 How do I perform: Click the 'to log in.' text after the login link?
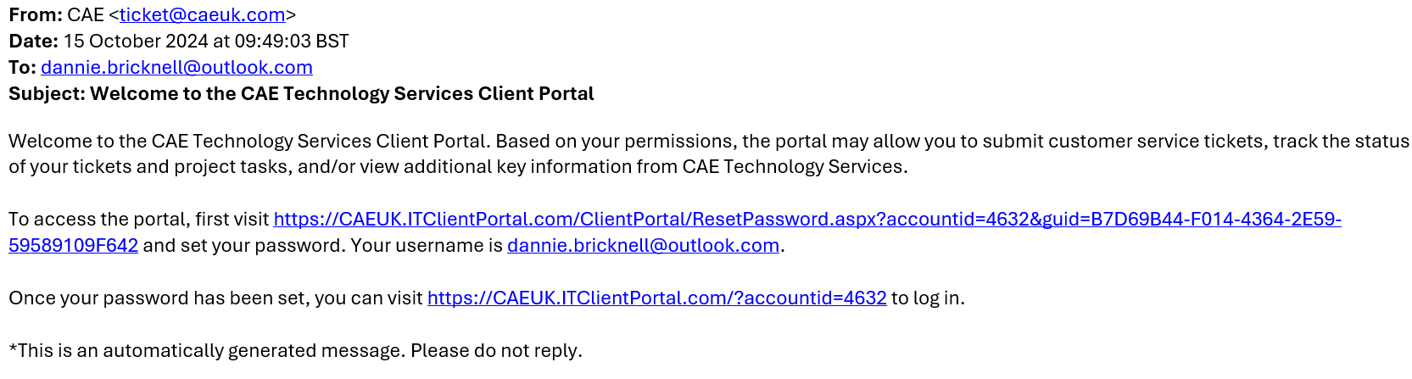click(x=928, y=298)
